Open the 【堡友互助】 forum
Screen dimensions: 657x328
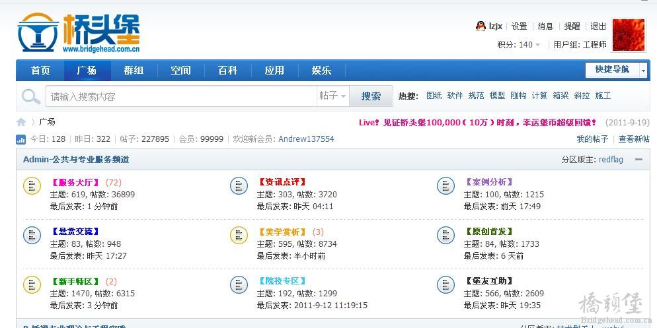point(489,281)
